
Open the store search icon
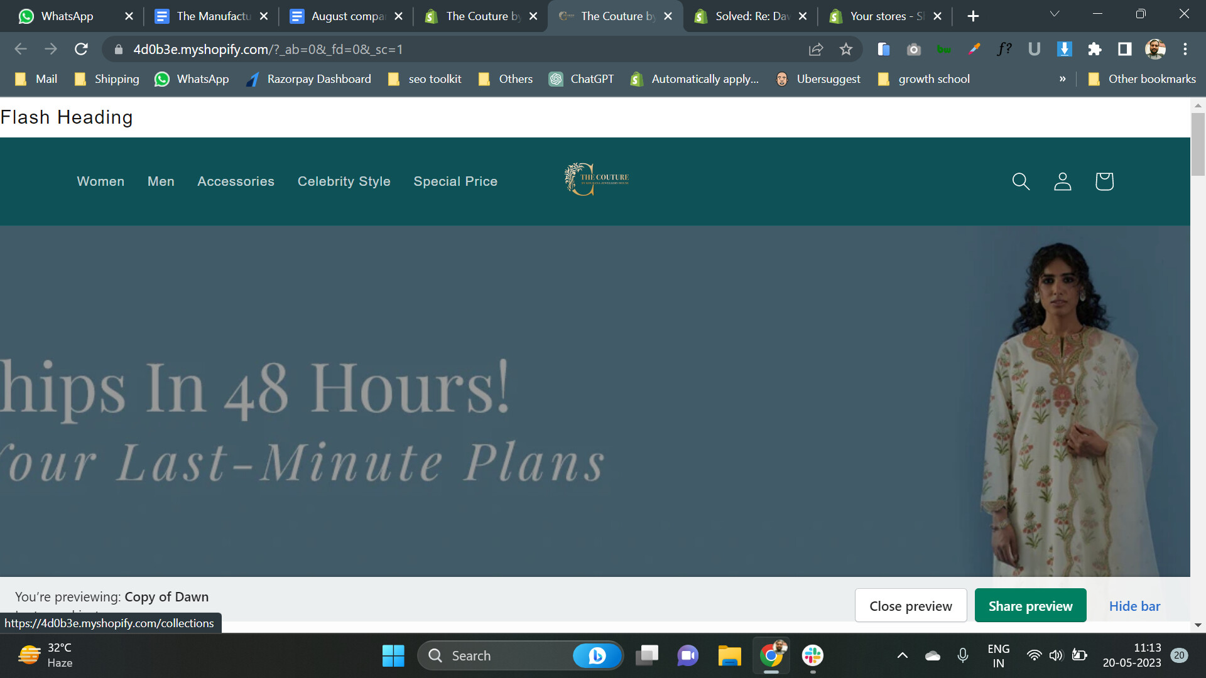pyautogui.click(x=1021, y=181)
